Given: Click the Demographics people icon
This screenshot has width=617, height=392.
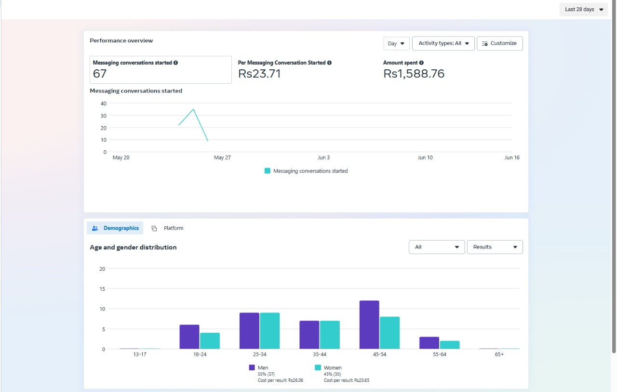Looking at the screenshot, I should click(95, 228).
